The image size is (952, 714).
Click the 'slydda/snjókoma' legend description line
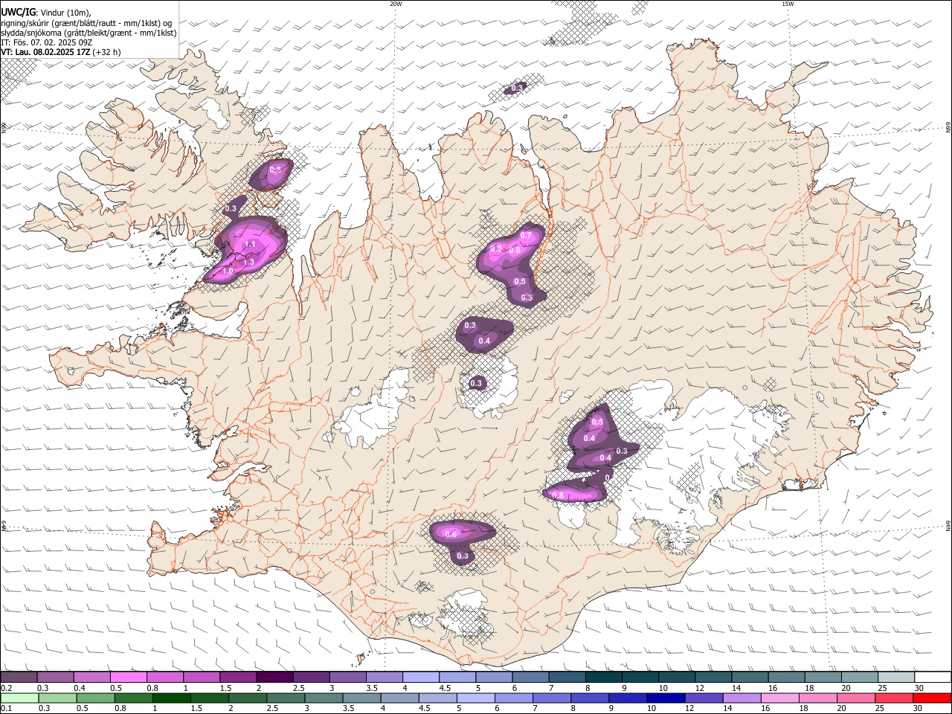pyautogui.click(x=89, y=33)
